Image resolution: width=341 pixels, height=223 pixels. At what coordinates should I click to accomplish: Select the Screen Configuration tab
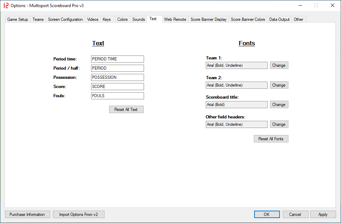pos(65,19)
